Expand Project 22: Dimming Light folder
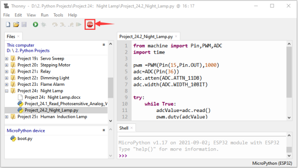The width and height of the screenshot is (298, 168). click(7, 78)
